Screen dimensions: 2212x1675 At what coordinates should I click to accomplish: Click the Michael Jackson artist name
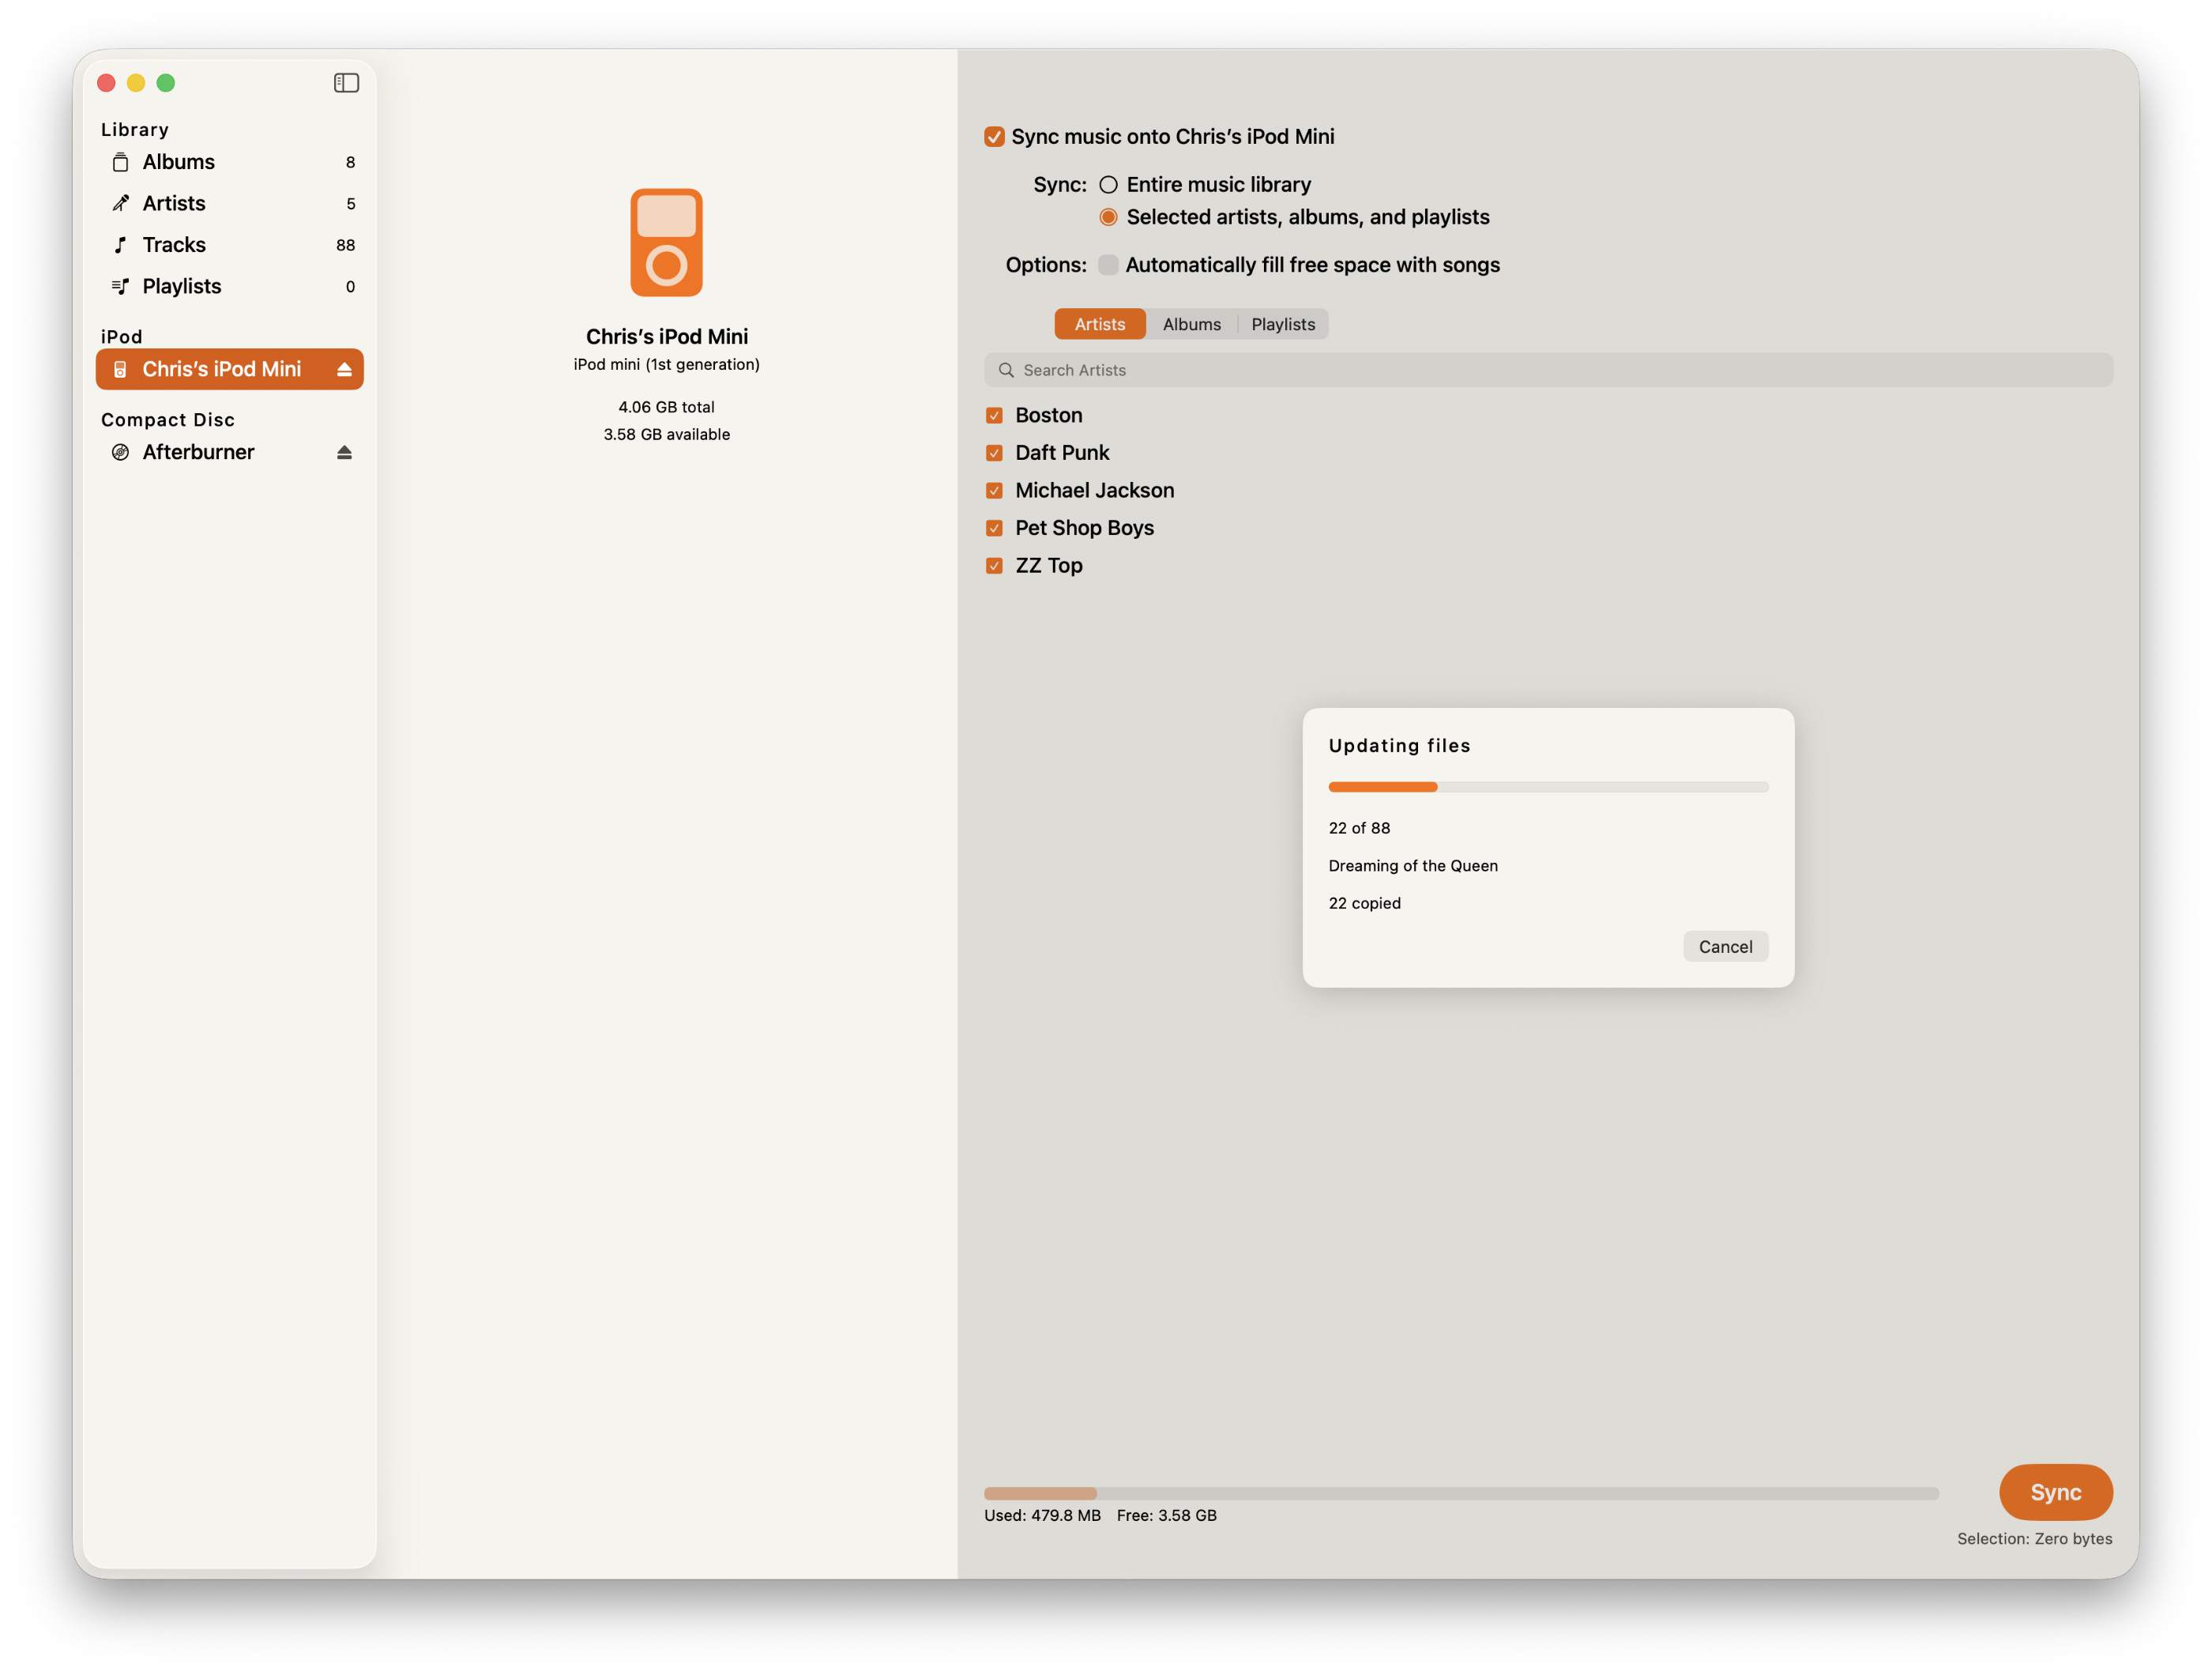(1094, 491)
